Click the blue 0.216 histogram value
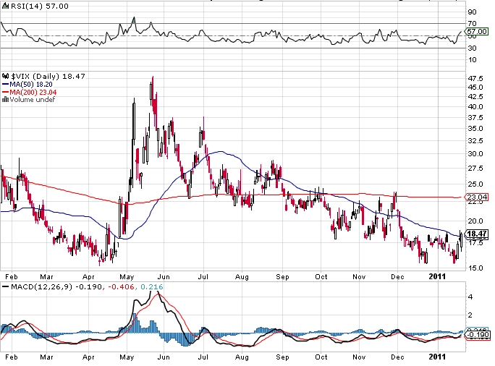 151,287
